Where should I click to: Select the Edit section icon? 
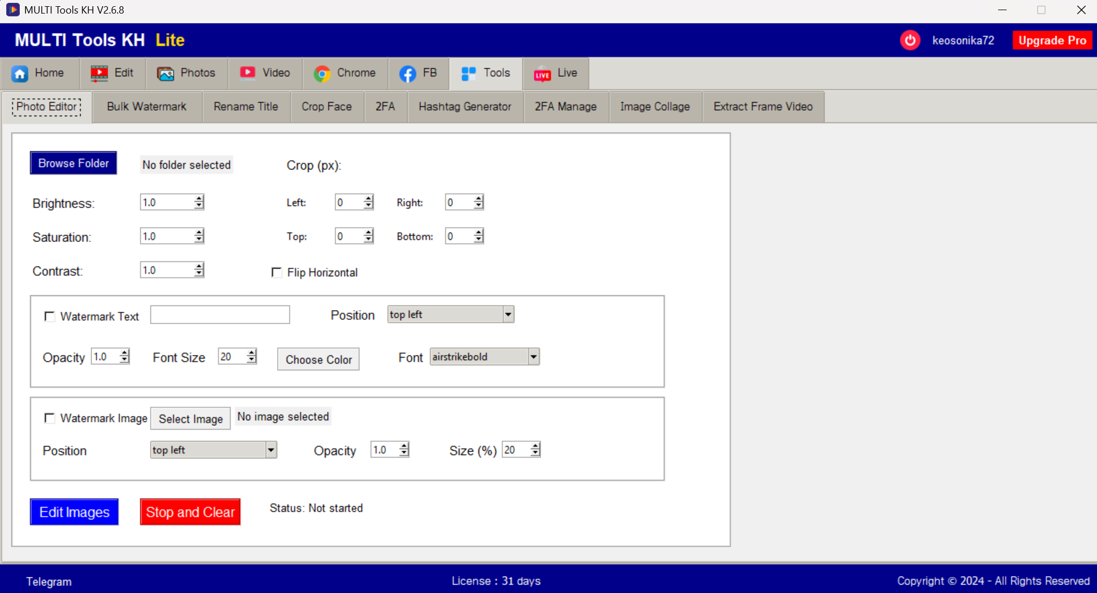click(x=99, y=73)
